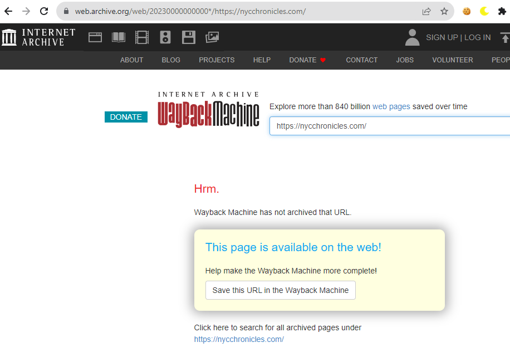This screenshot has height=357, width=510.
Task: Open the Web archive icon
Action: 95,37
